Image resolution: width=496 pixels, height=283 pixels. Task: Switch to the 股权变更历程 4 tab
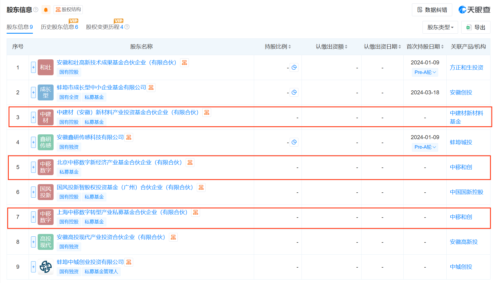[105, 27]
